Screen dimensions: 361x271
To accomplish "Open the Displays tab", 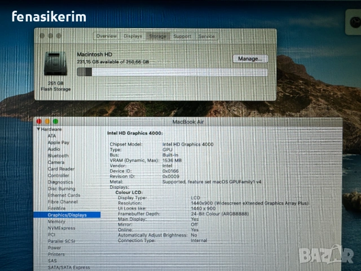I will pos(133,36).
